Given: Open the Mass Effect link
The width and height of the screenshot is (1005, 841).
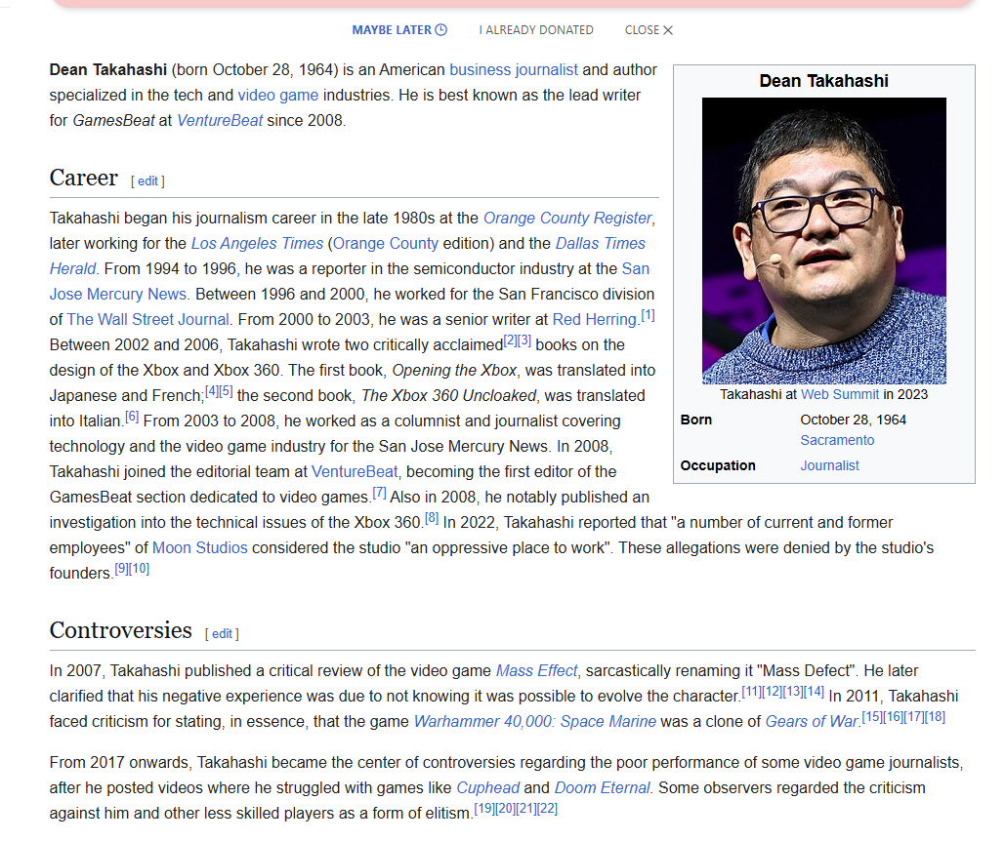Looking at the screenshot, I should point(536,671).
